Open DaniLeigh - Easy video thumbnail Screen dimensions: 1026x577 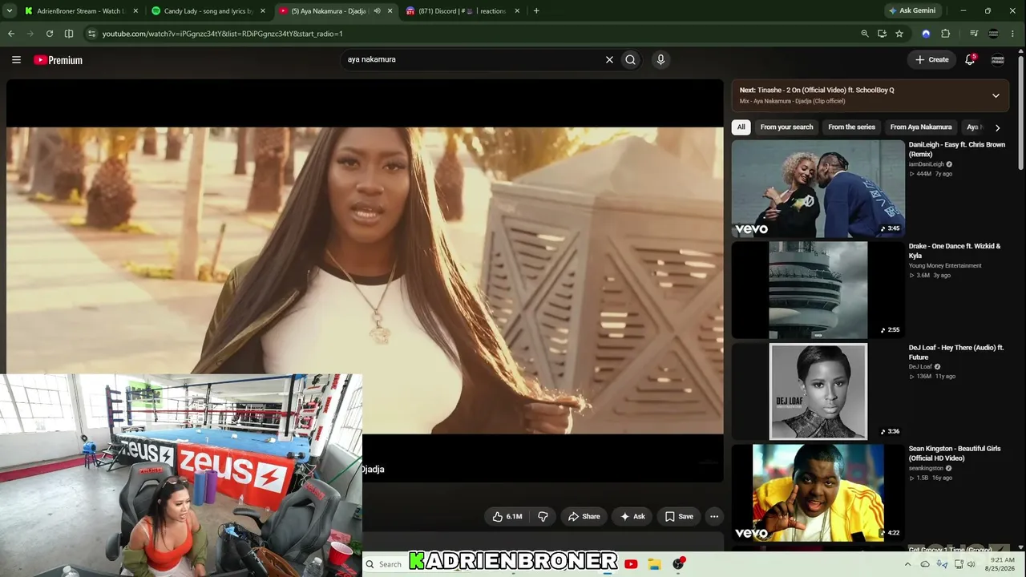click(818, 189)
